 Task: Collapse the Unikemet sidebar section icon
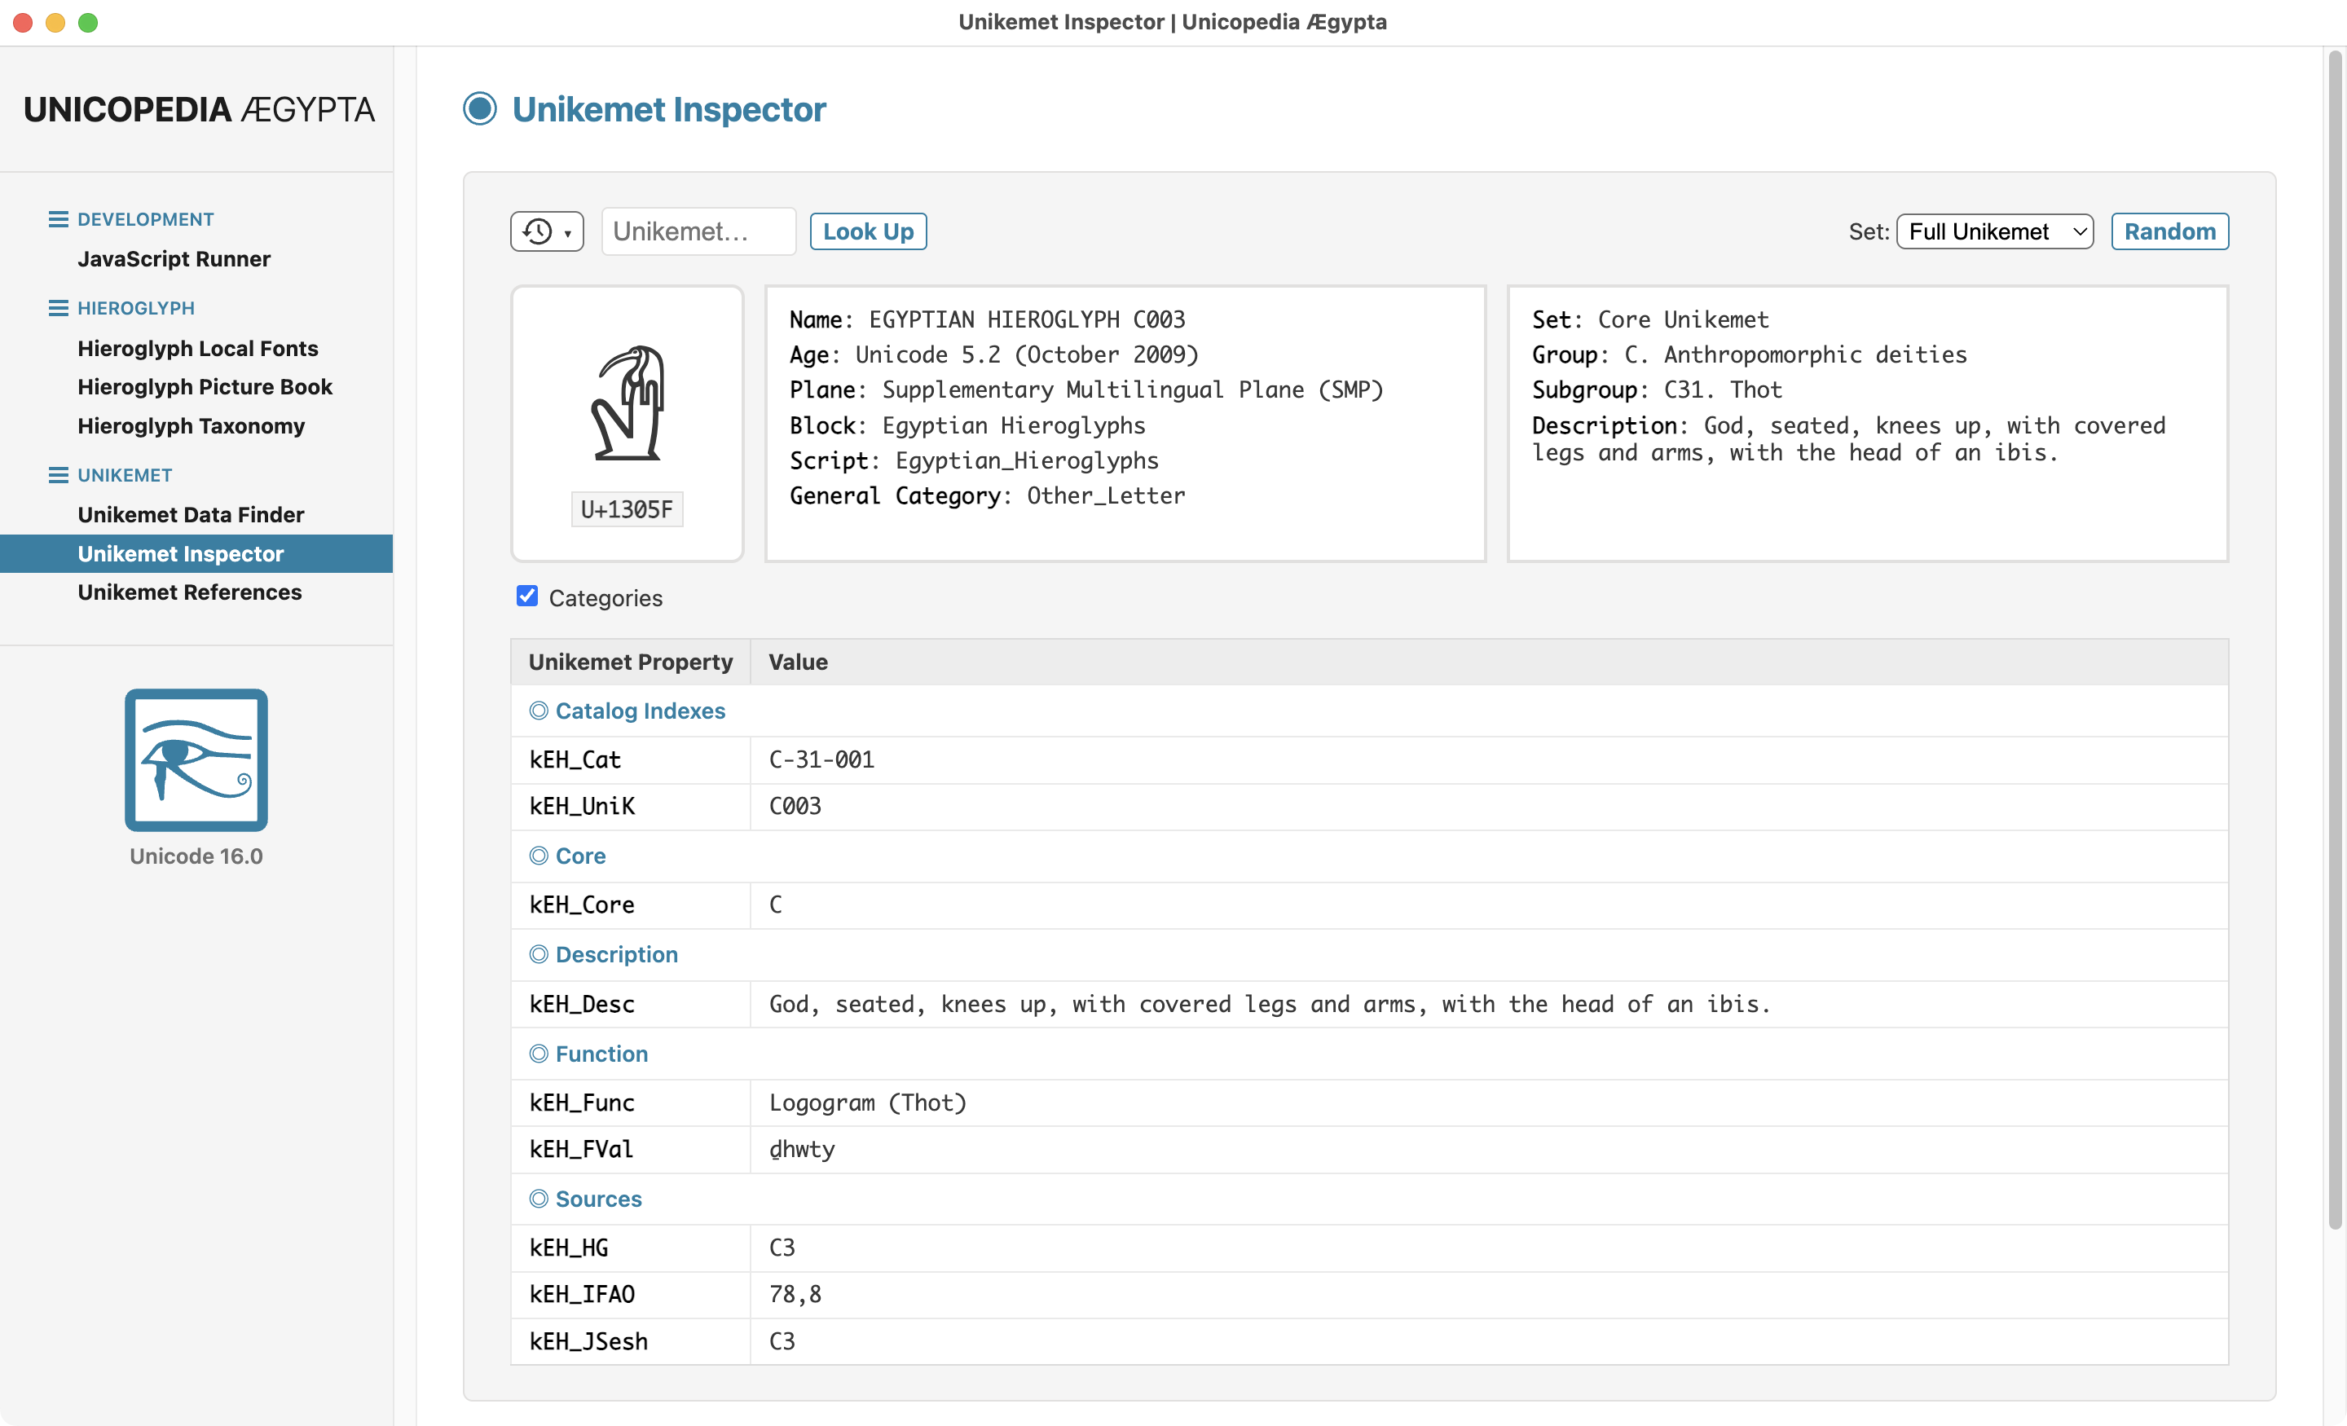click(58, 475)
